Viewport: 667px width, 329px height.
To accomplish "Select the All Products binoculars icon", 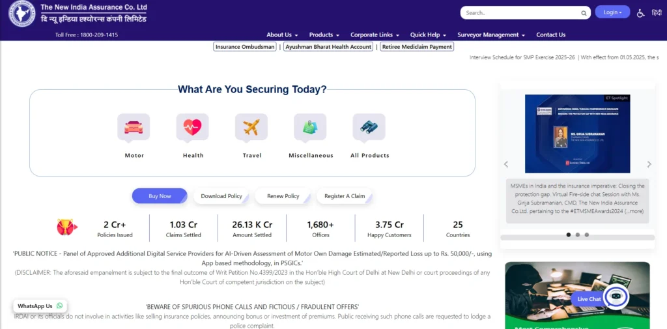I will pos(369,127).
